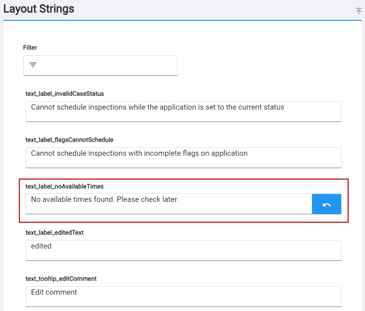Click the text_label_noAvailableTimes label
The image size is (365, 311).
point(64,186)
